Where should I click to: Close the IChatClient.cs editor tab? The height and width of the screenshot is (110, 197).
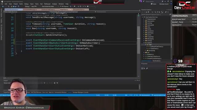point(72,9)
